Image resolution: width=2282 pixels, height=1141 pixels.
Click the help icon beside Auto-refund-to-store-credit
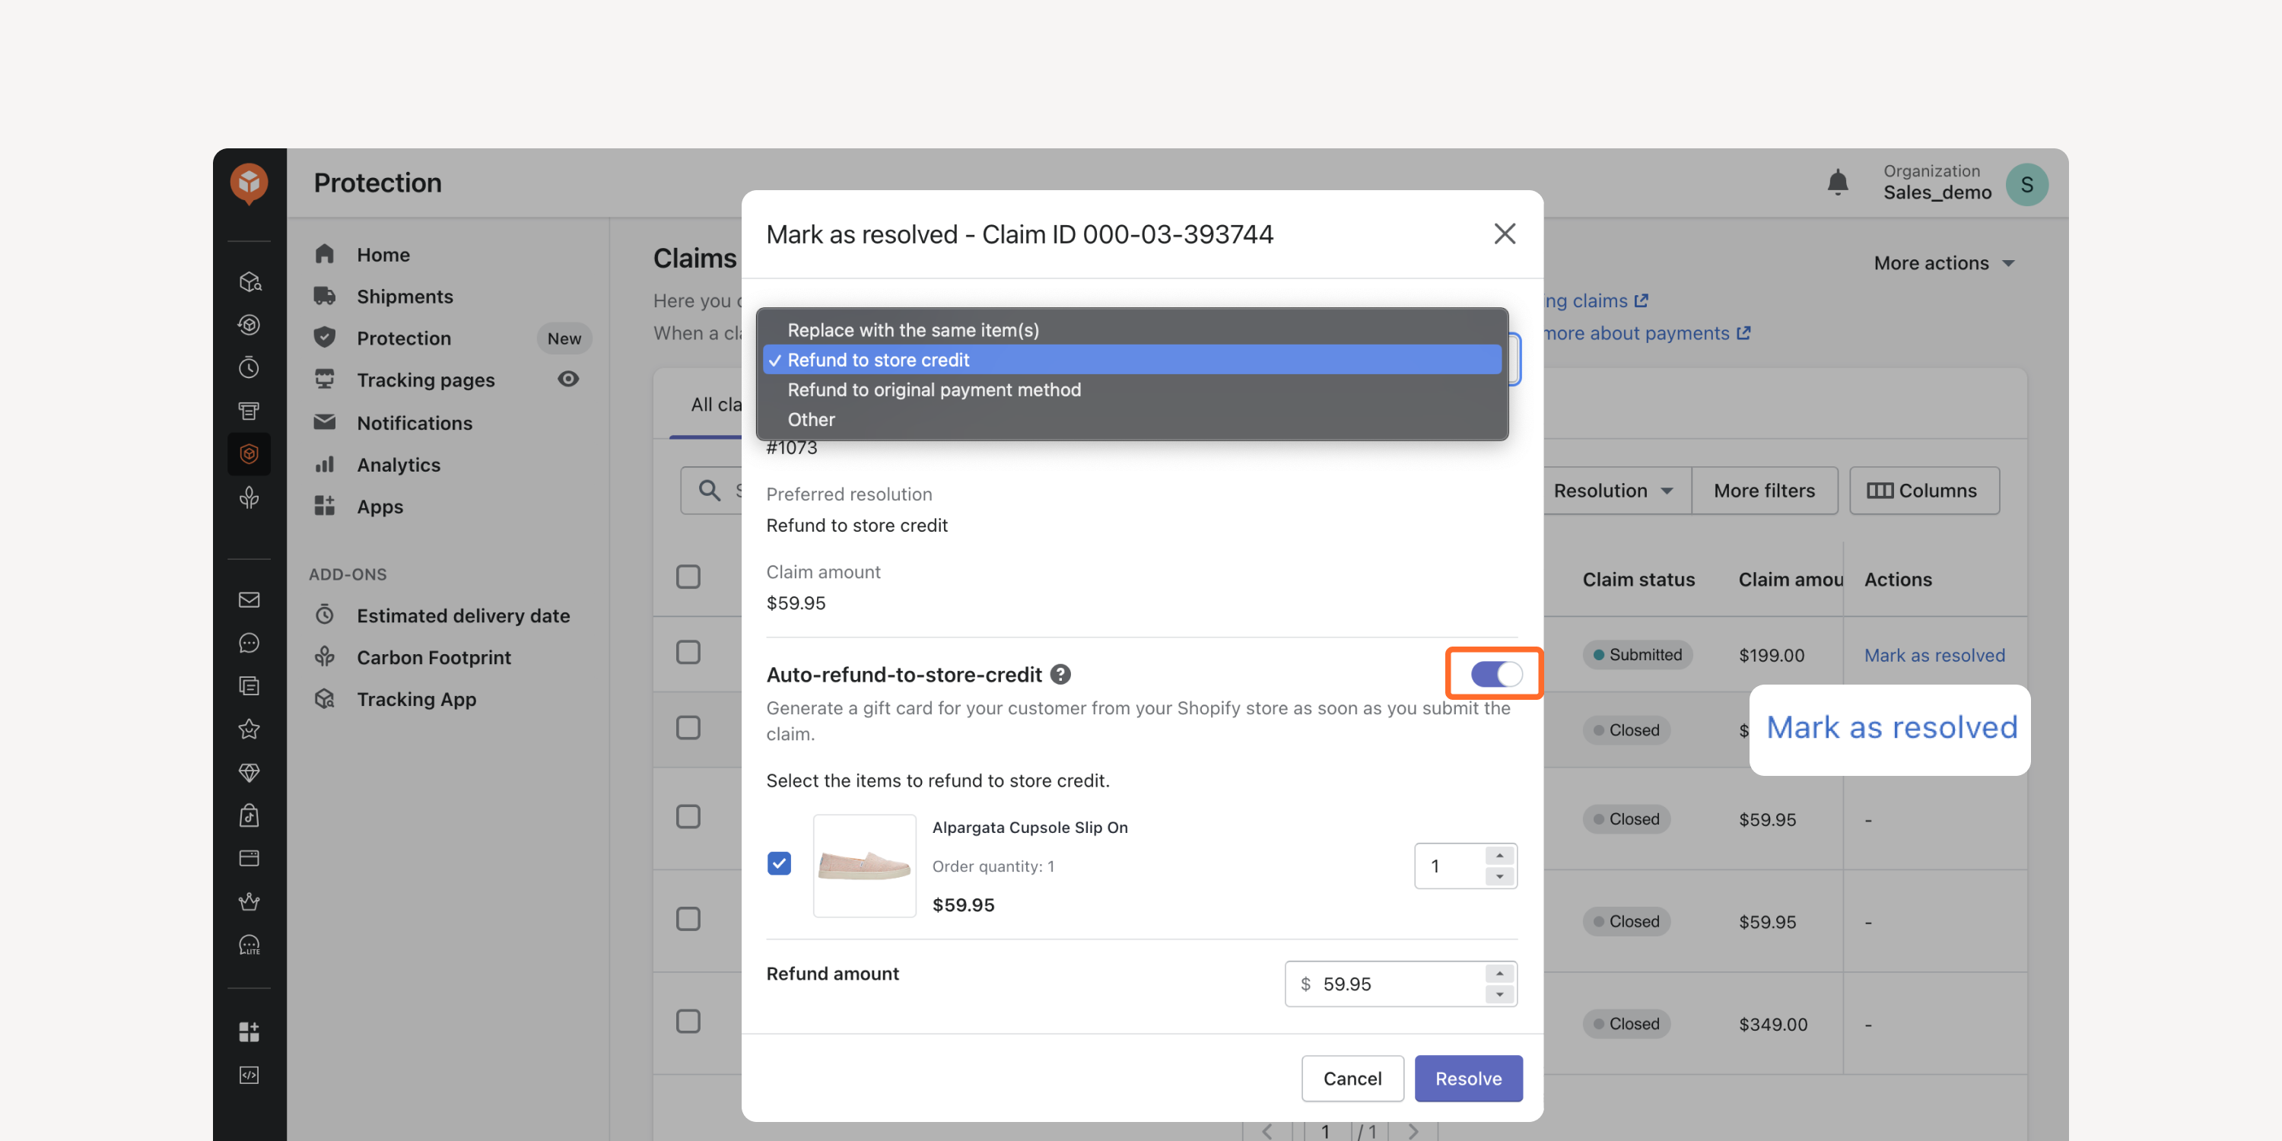point(1060,674)
